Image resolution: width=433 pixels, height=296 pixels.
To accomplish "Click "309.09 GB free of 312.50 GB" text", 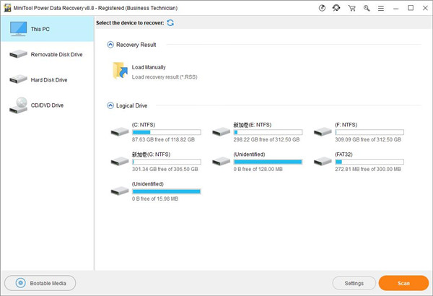I will (368, 139).
